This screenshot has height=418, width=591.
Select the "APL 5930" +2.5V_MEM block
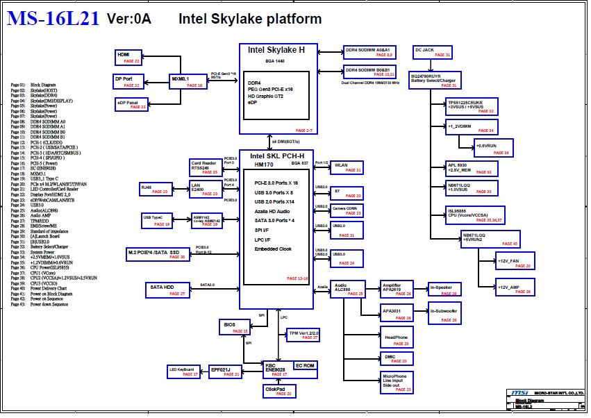(472, 169)
